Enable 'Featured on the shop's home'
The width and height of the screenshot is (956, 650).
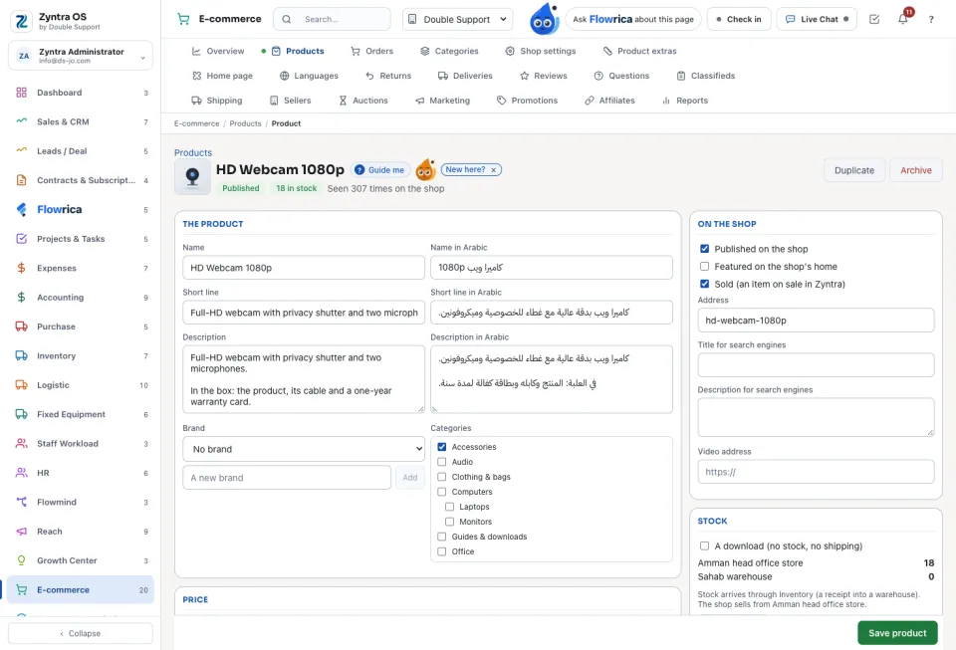coord(705,266)
